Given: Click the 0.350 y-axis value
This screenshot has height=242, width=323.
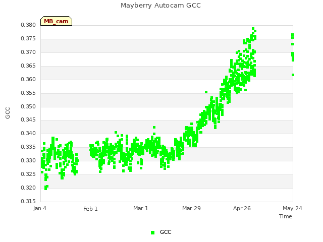Looking at the screenshot, I should tap(28, 106).
